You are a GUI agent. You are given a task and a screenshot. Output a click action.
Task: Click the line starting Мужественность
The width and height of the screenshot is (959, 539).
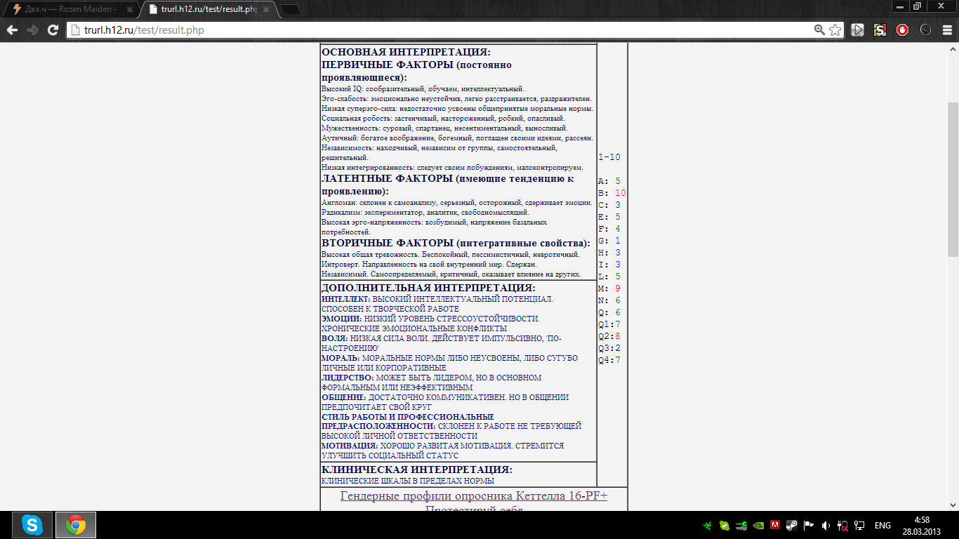click(x=444, y=128)
